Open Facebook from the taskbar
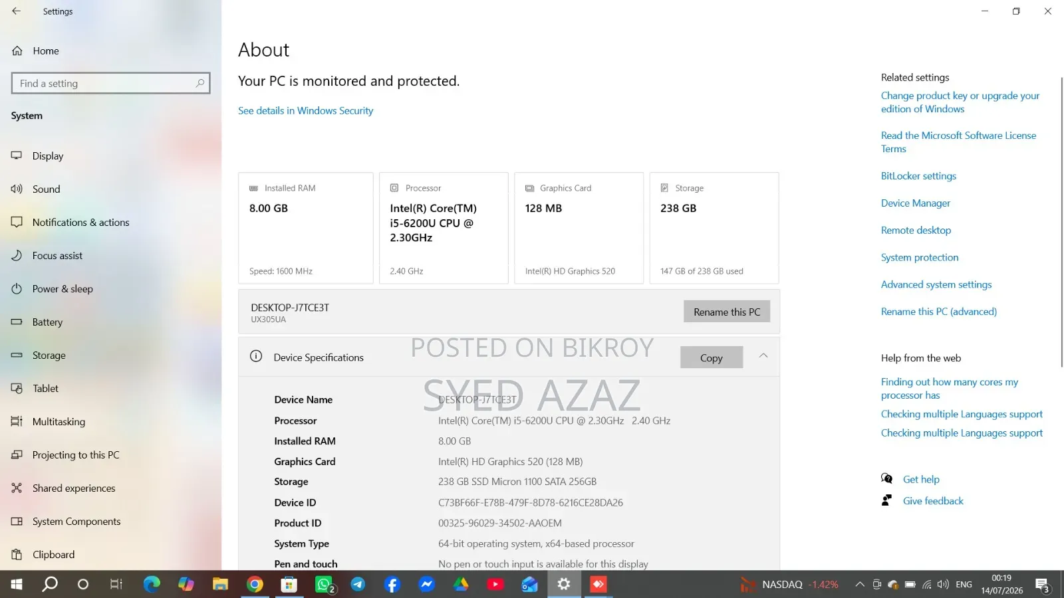 (392, 585)
